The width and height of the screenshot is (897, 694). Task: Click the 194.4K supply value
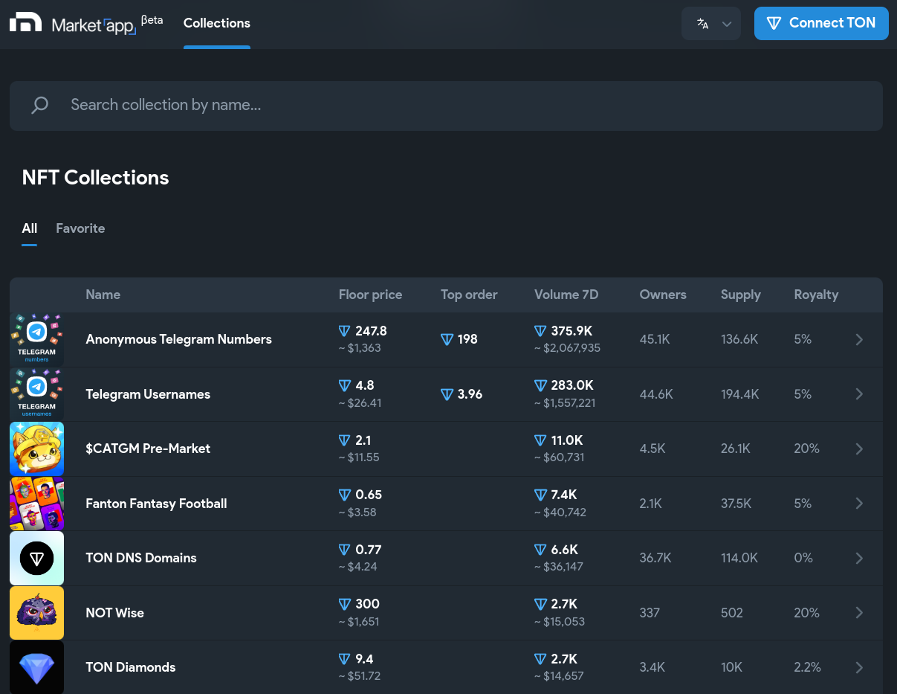click(740, 394)
